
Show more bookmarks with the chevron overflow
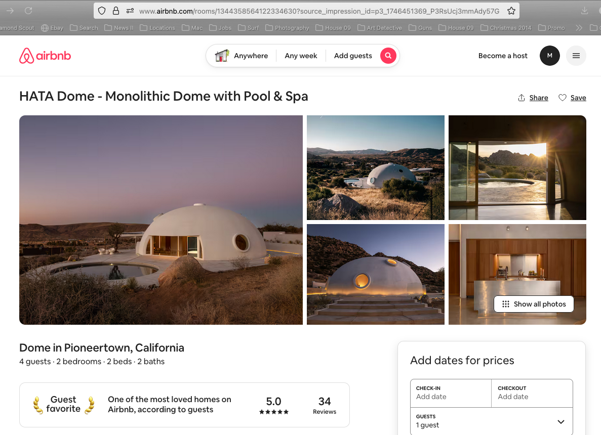click(579, 28)
